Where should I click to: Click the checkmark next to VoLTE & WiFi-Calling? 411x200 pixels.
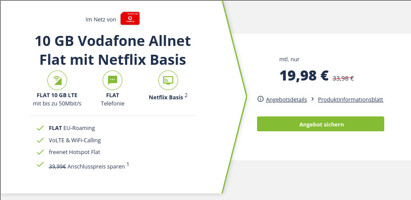coord(41,140)
